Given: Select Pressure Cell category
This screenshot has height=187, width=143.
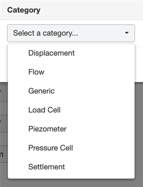Looking at the screenshot, I should point(71,148).
